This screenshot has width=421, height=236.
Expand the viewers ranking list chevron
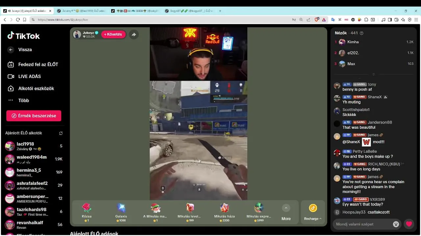tap(373, 74)
